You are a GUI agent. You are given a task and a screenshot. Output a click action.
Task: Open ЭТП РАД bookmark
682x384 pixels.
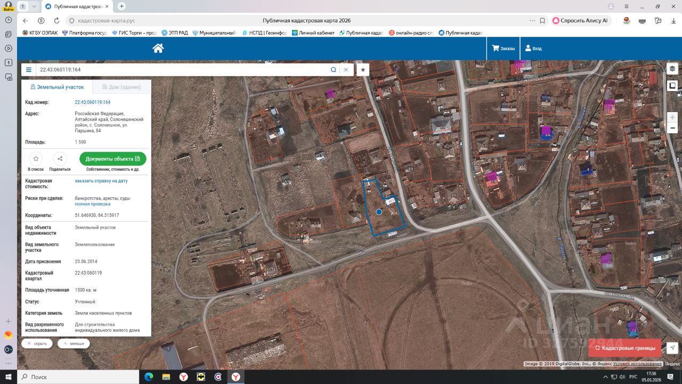click(175, 33)
